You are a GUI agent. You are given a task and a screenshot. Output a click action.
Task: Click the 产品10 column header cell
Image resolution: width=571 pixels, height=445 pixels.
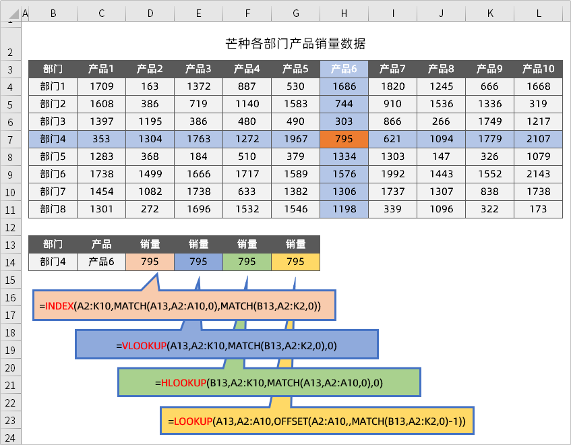(538, 67)
